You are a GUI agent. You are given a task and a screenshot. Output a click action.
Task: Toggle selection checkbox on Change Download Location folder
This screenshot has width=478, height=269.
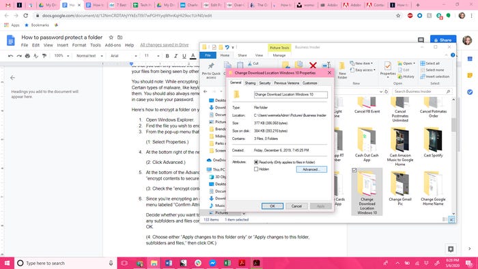(x=354, y=170)
